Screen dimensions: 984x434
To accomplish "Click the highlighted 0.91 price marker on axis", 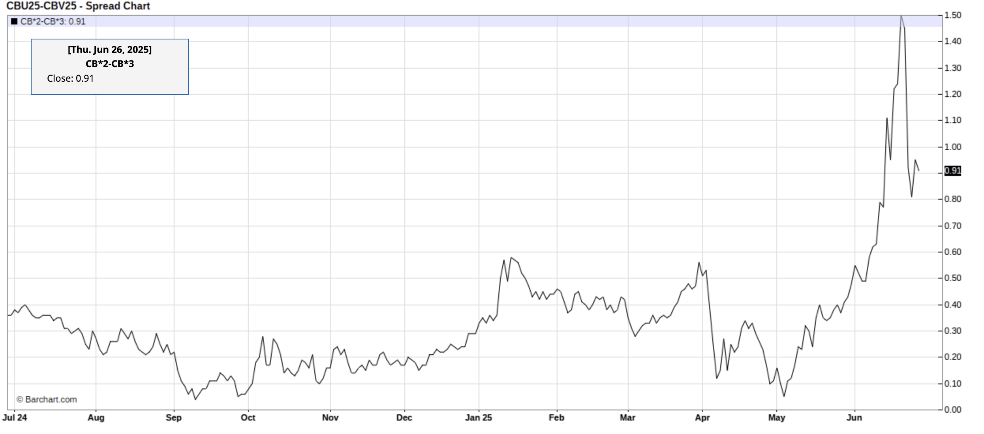I will (952, 171).
